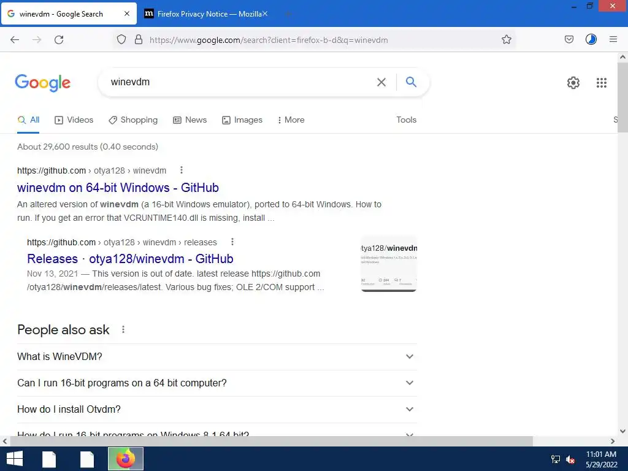This screenshot has height=471, width=628.
Task: Switch to News results
Action: [190, 120]
